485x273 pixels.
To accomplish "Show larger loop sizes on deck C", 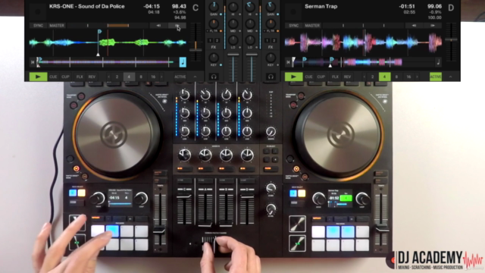I will 161,77.
